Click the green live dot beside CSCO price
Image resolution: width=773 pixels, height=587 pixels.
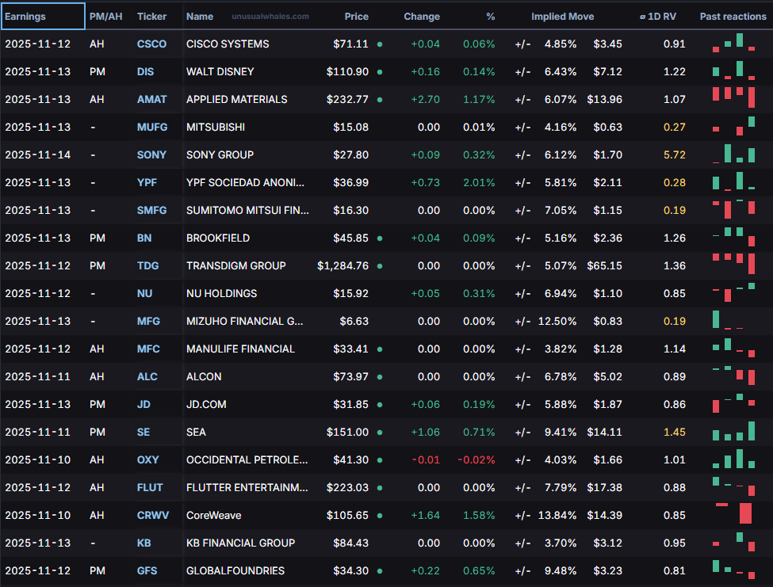tap(380, 44)
